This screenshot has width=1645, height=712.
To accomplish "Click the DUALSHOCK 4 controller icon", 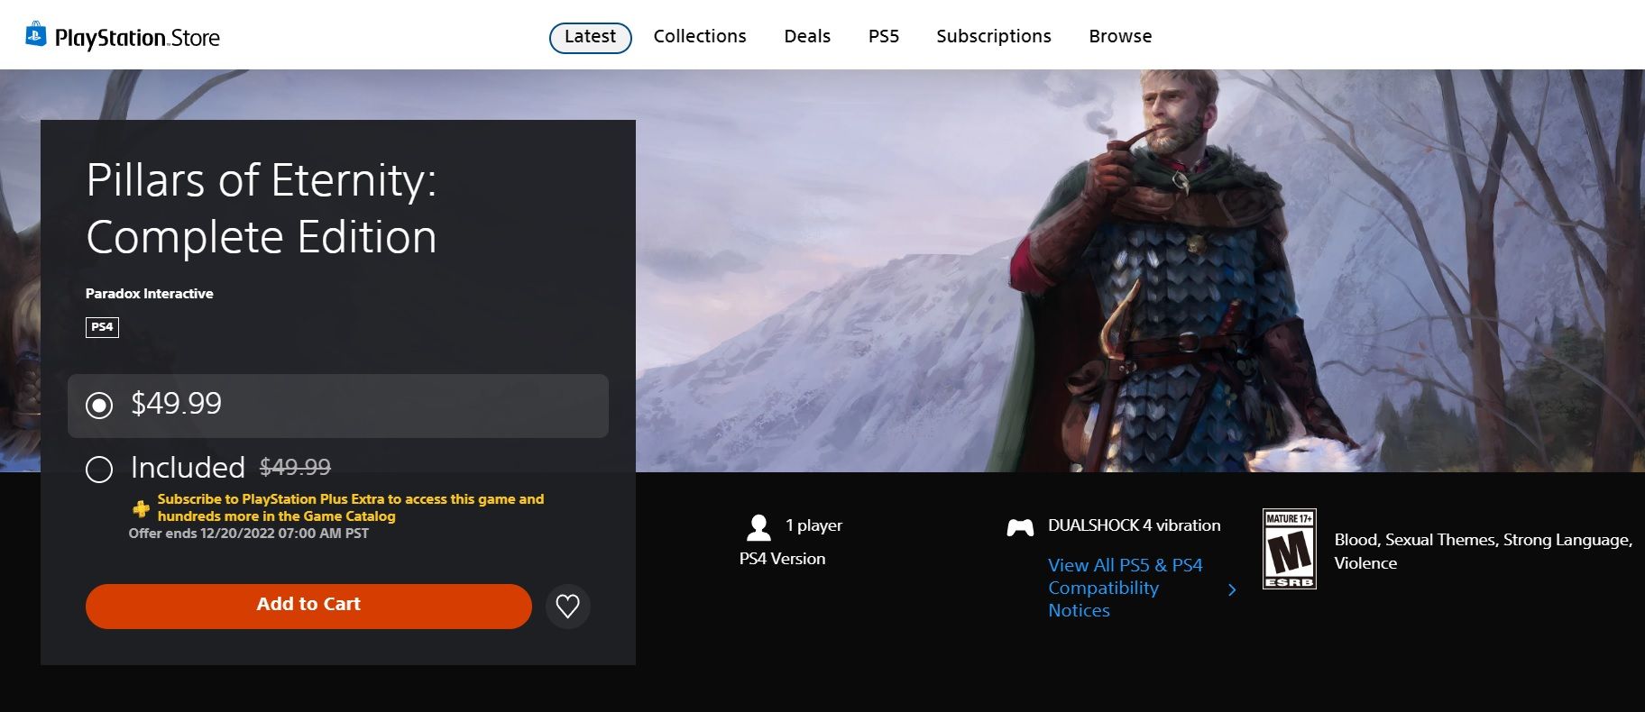I will tap(1020, 527).
